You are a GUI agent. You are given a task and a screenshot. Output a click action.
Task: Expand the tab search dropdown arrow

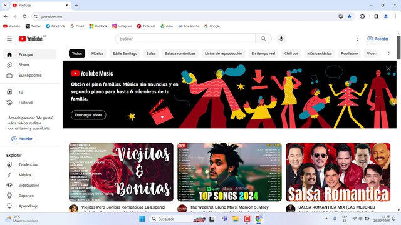tap(5, 6)
